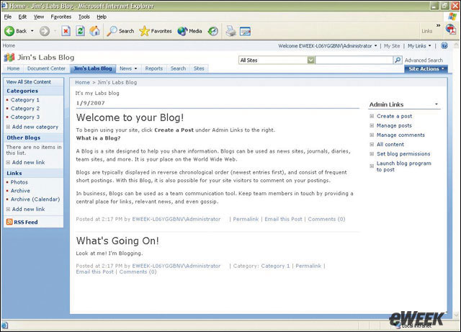This screenshot has width=461, height=332.
Task: Switch to the Reports tab
Action: tap(153, 68)
